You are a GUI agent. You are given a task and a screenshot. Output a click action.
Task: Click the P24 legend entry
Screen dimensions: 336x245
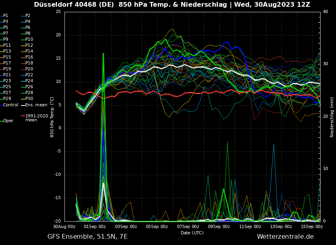pos(29,81)
